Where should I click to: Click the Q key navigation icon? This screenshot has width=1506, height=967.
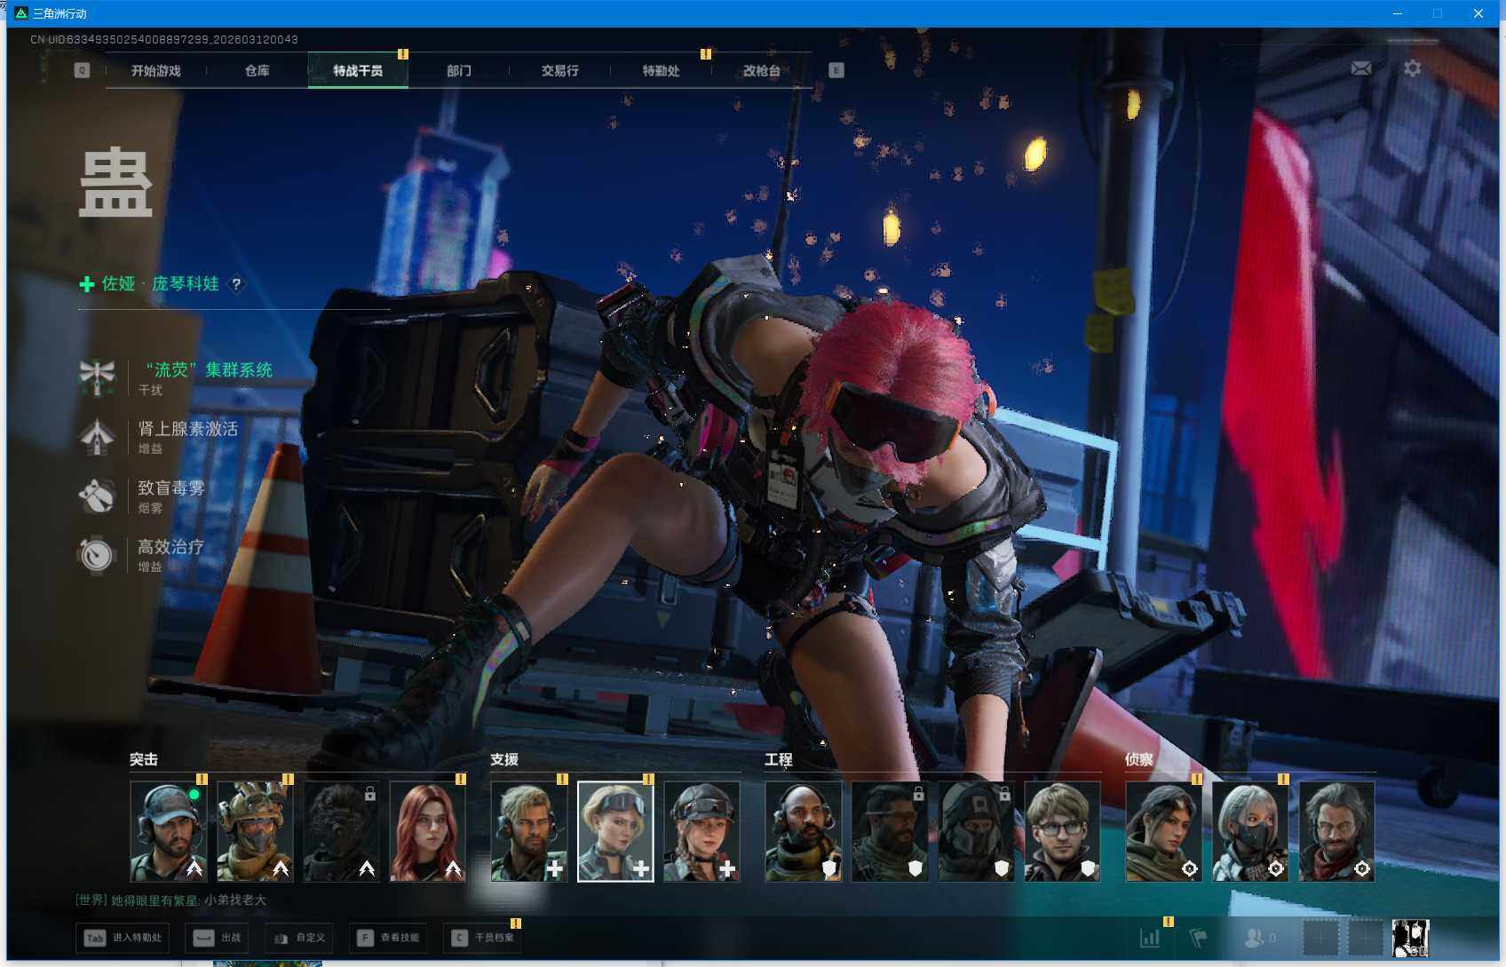[82, 70]
